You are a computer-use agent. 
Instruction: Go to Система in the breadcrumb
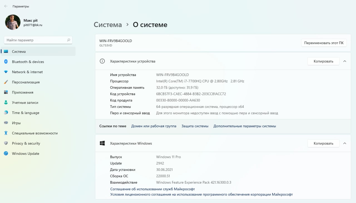pos(108,25)
